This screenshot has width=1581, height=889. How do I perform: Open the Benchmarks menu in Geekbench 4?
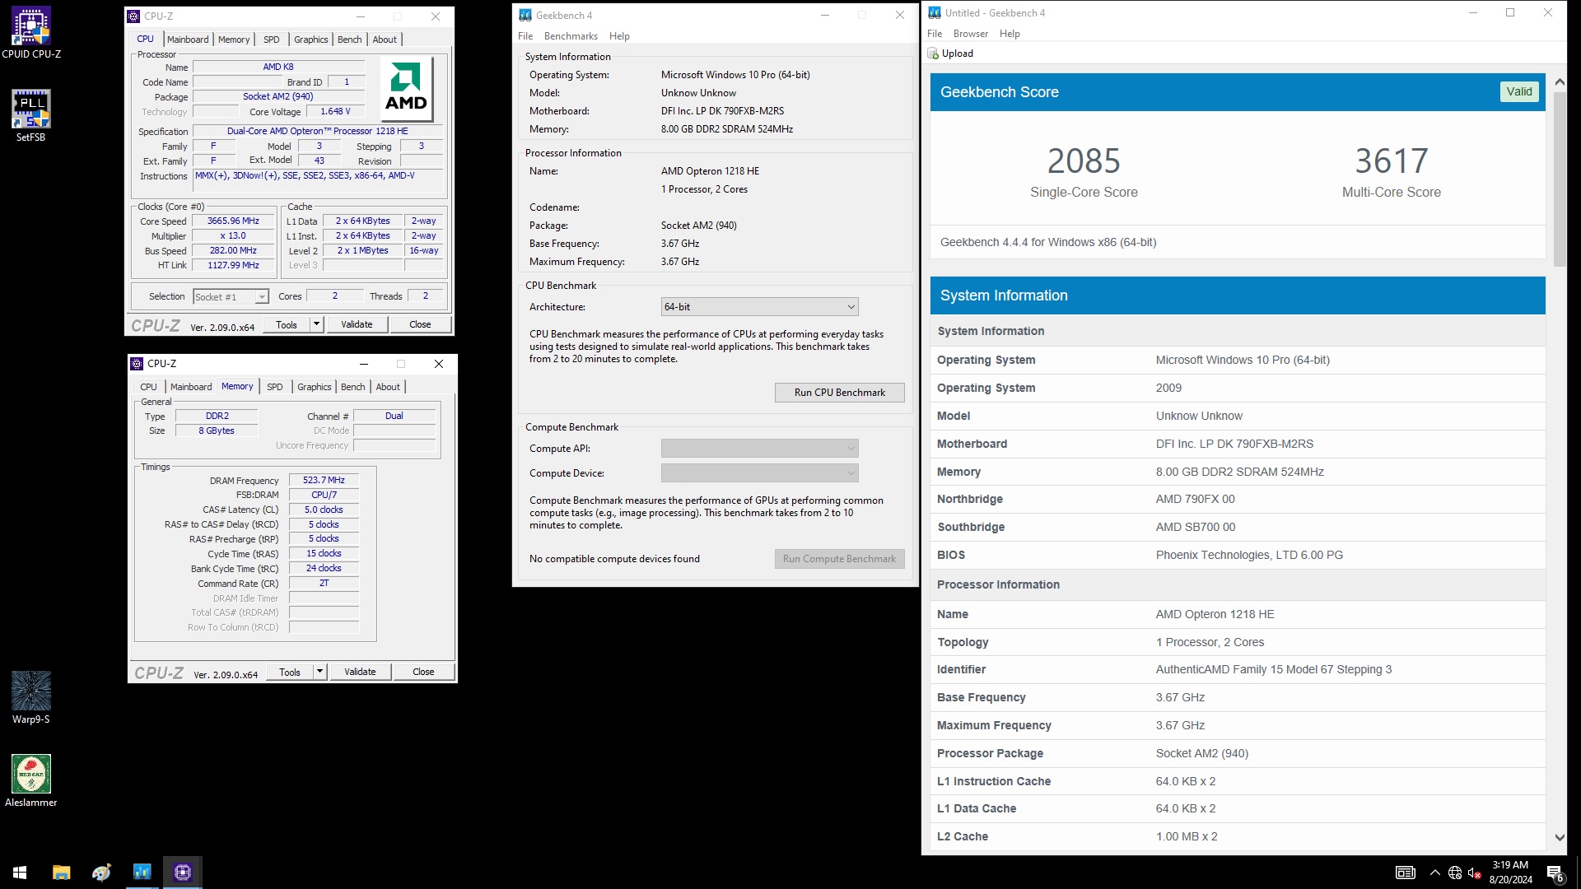(x=571, y=36)
